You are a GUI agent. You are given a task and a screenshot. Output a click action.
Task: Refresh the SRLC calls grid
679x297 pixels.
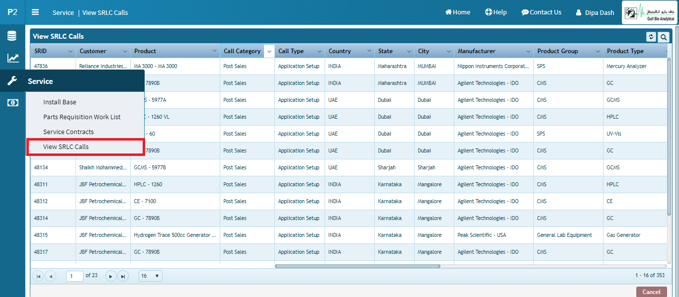tap(651, 37)
